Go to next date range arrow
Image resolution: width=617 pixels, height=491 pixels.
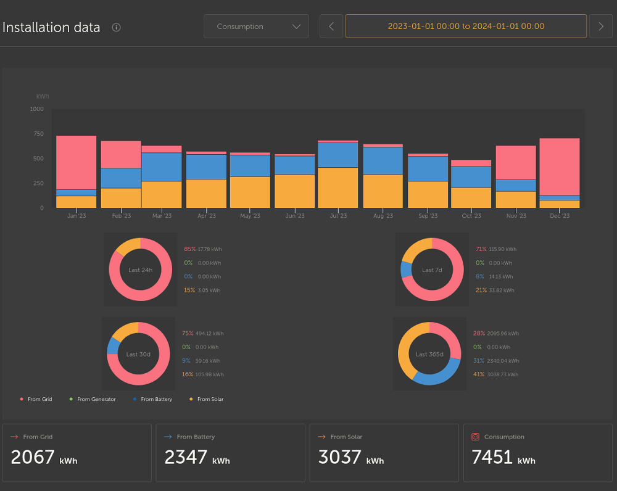click(600, 27)
